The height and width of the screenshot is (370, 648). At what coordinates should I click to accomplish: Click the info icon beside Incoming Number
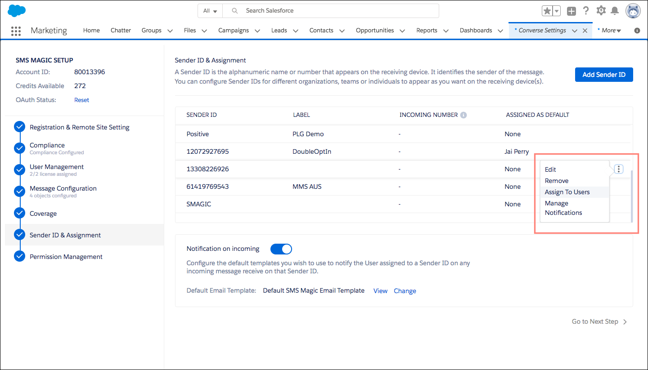pyautogui.click(x=463, y=115)
